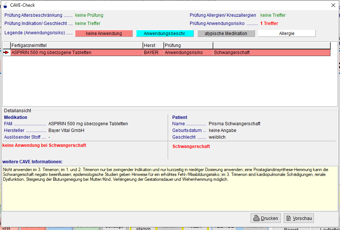The height and width of the screenshot is (230, 340).
Task: Click red 'Schwangerschaft' text under Patient
Action: pyautogui.click(x=191, y=146)
